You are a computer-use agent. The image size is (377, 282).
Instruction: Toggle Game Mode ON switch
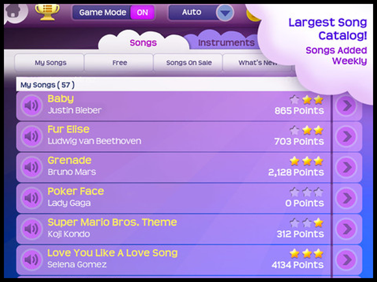142,12
